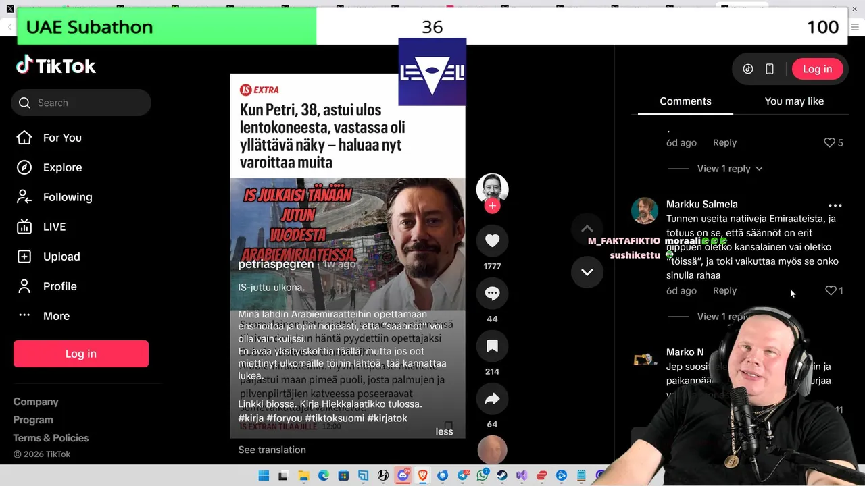This screenshot has width=865, height=486.
Task: Like the top comment with 5 likes
Action: click(830, 142)
